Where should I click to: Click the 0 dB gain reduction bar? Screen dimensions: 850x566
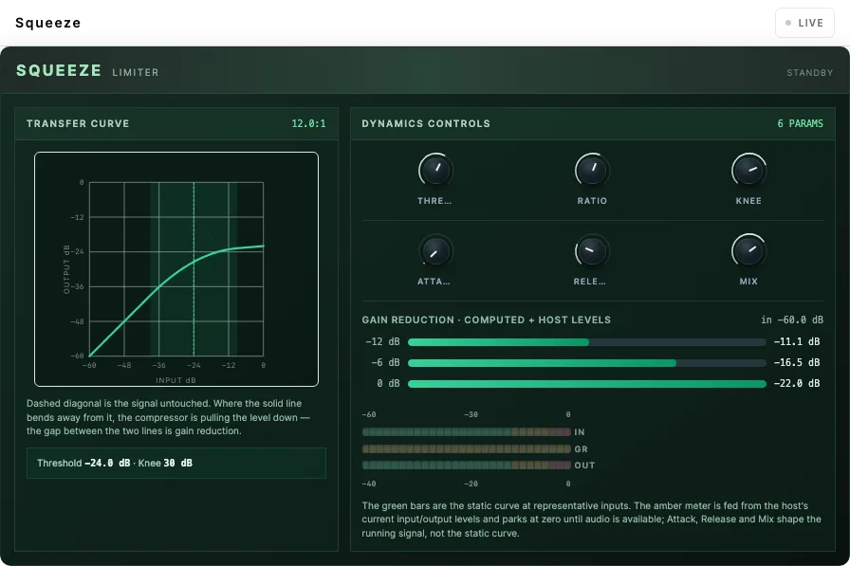[586, 384]
